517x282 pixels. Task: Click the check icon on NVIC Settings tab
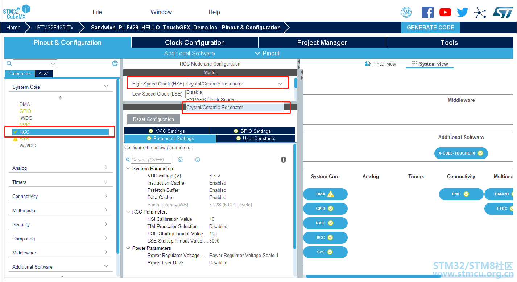coord(151,131)
